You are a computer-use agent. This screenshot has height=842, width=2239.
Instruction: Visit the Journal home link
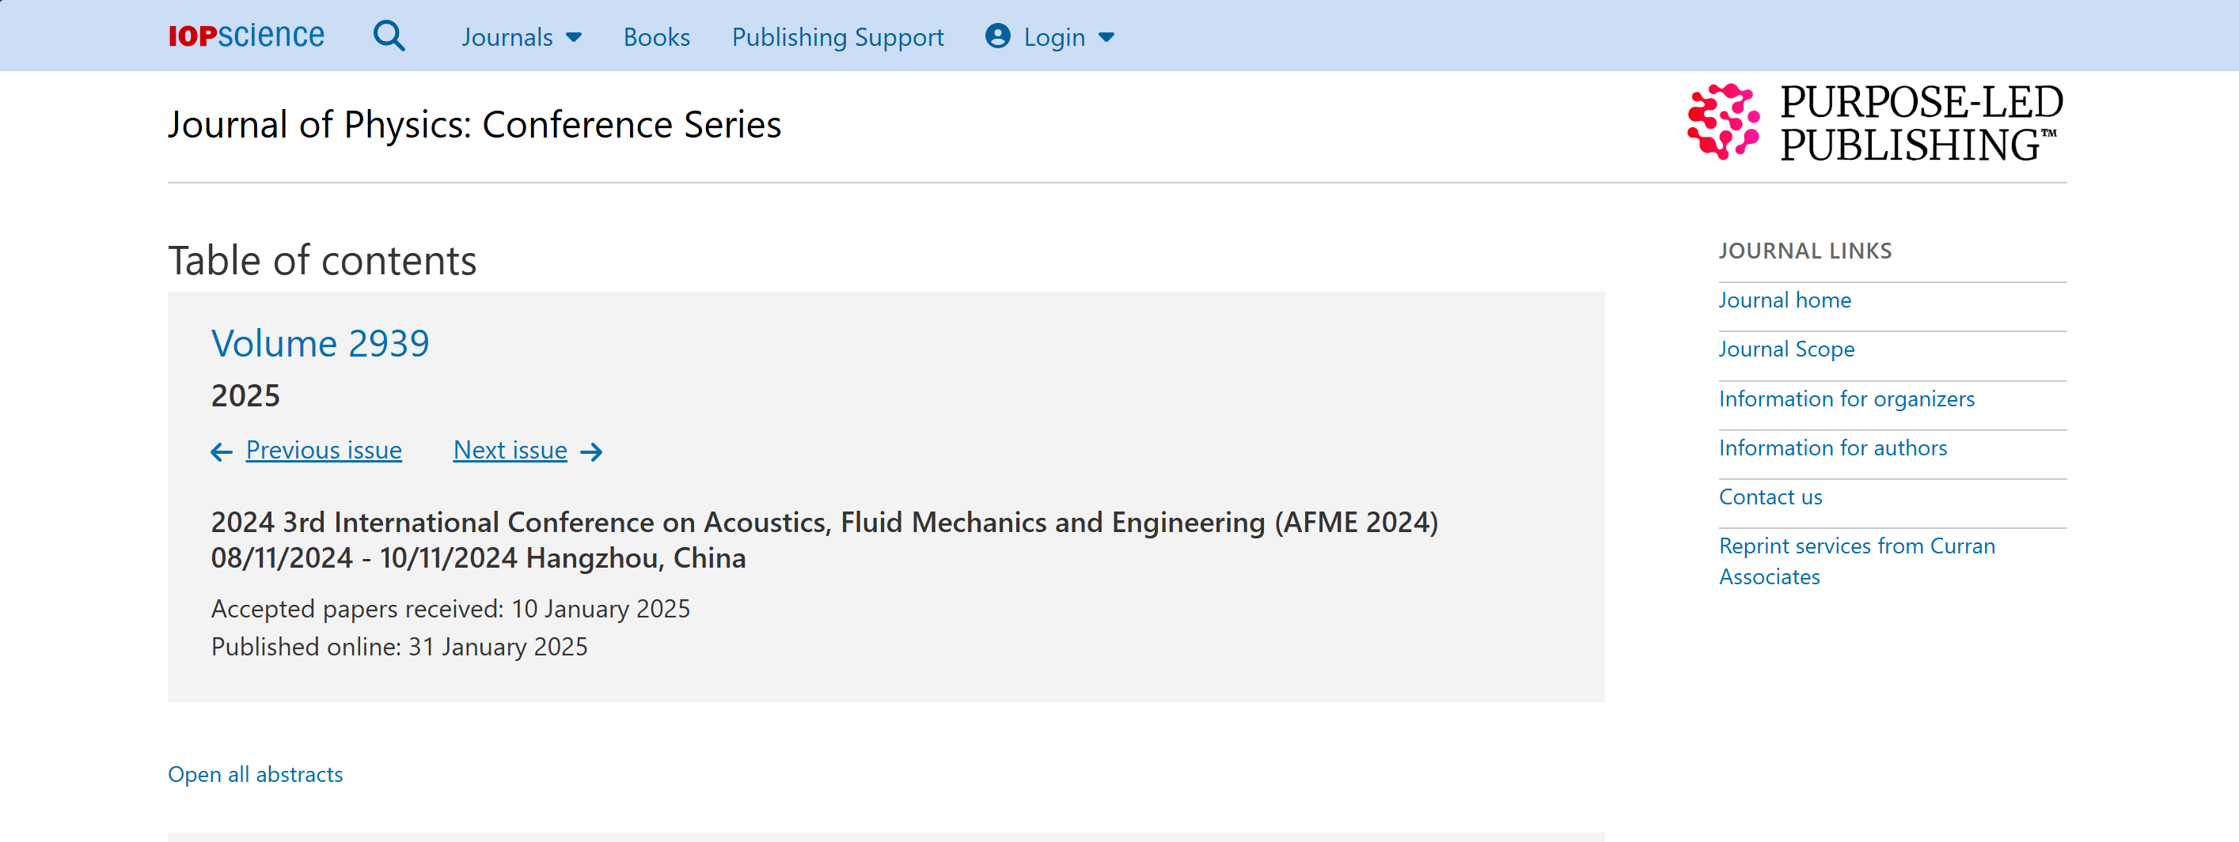1785,300
